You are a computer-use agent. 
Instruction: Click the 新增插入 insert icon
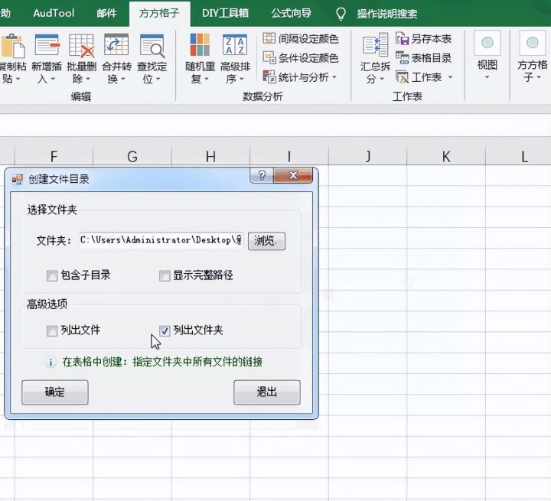click(47, 46)
